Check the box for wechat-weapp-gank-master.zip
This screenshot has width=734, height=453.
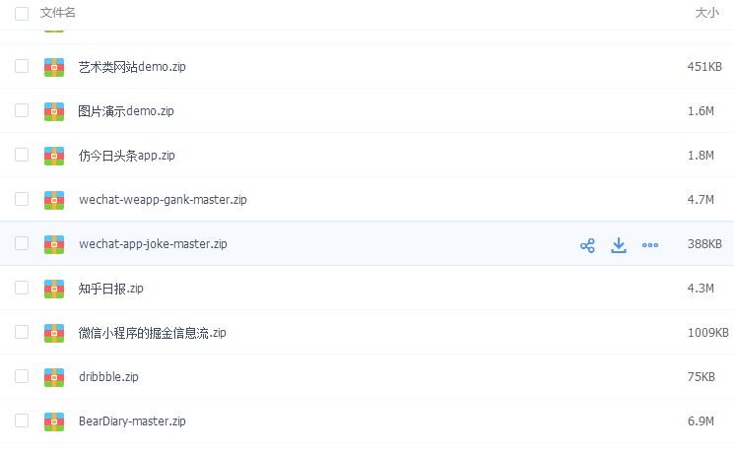(22, 199)
